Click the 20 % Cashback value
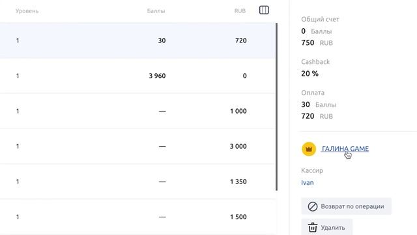417x235 pixels. [x=309, y=74]
